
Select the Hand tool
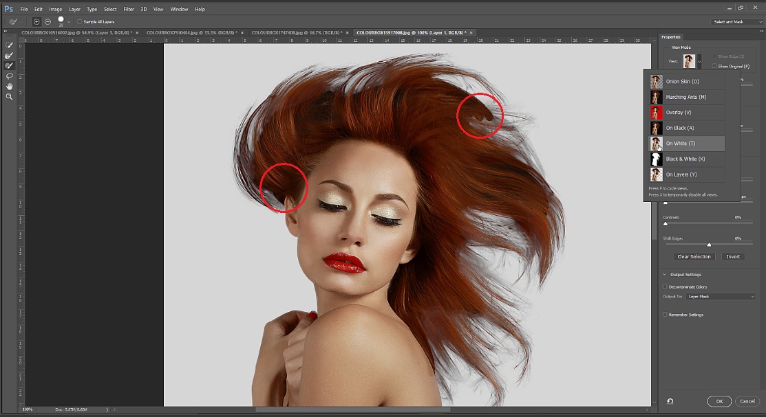click(x=9, y=86)
